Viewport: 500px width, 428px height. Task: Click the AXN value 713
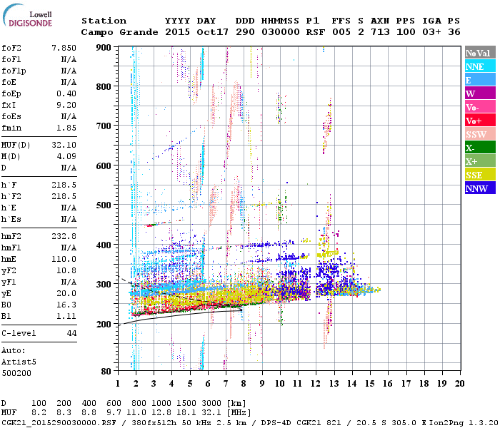380,32
